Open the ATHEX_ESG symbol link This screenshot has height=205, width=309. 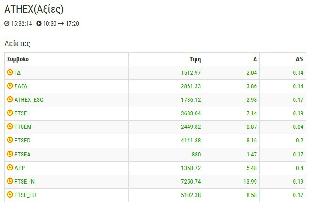pyautogui.click(x=29, y=100)
